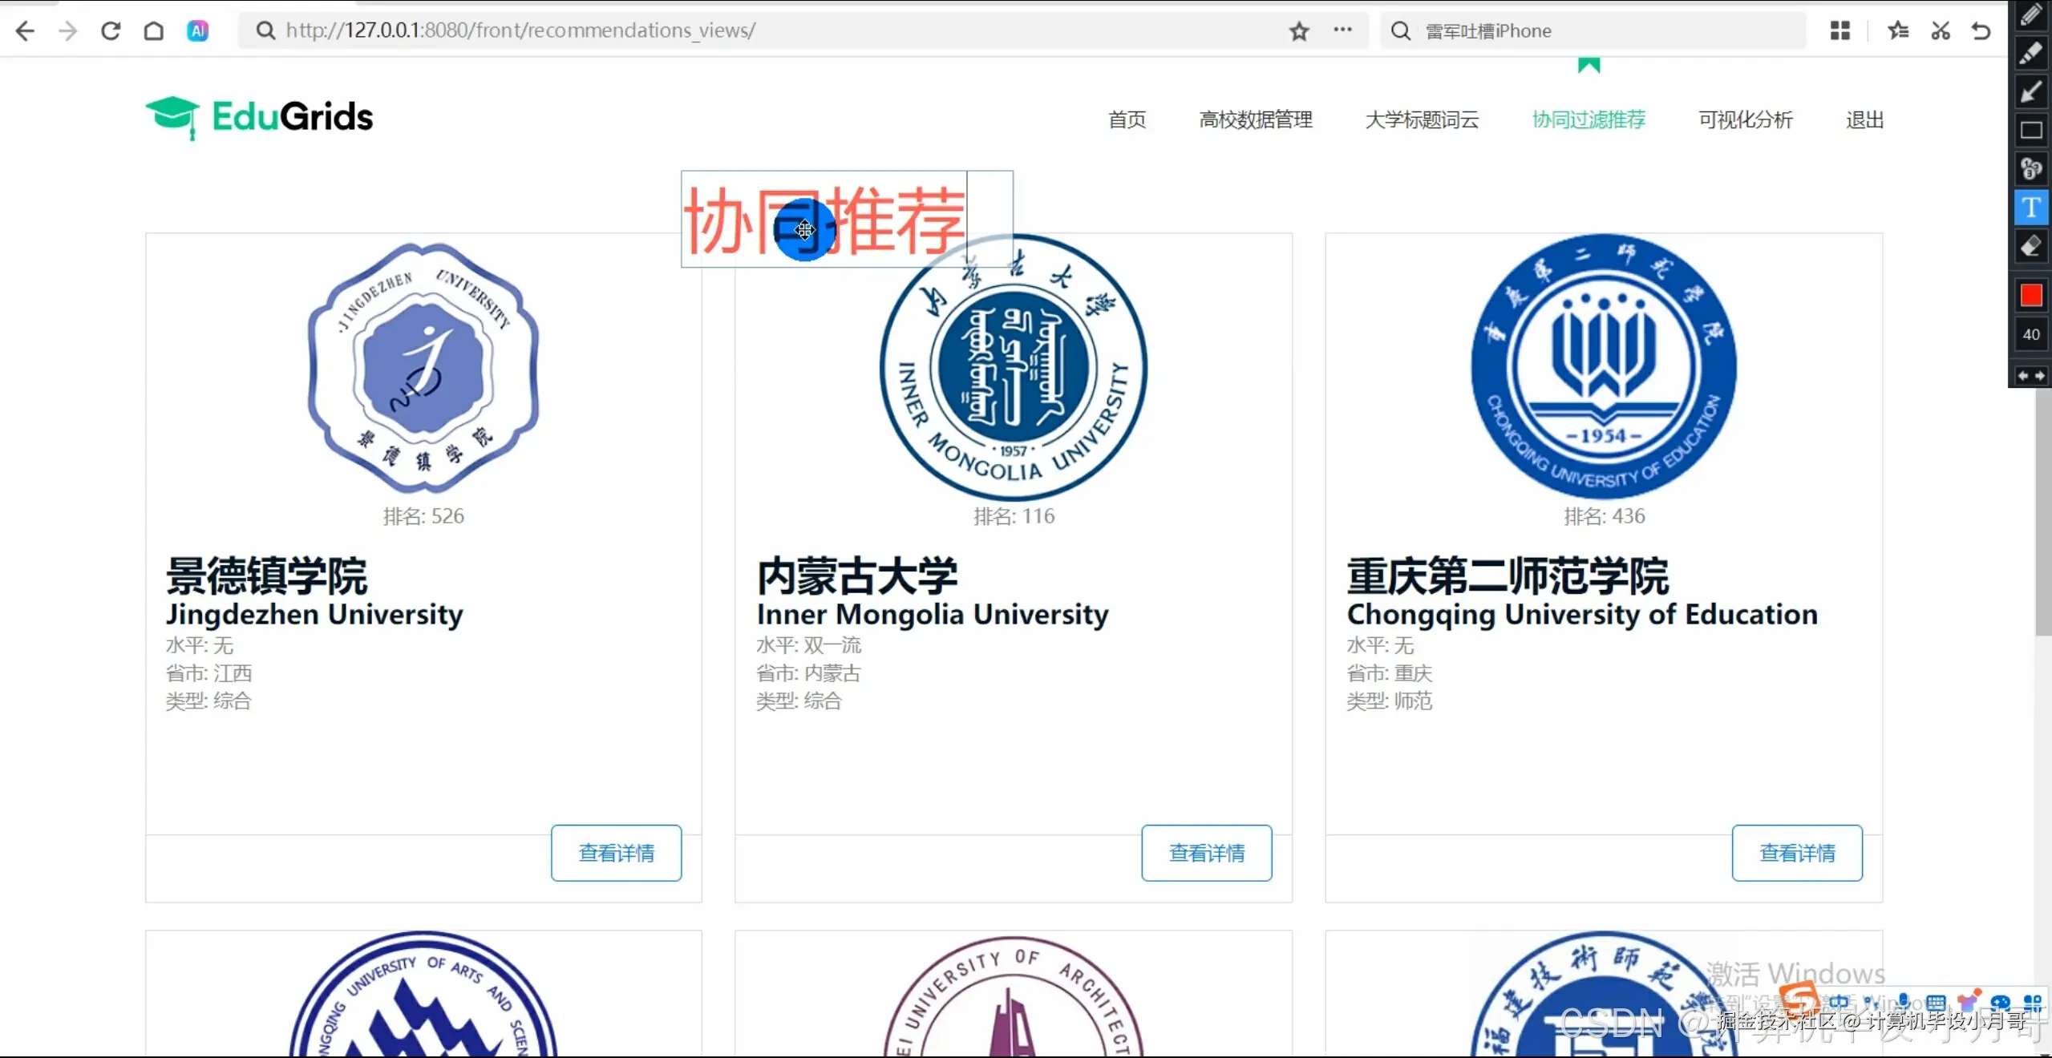Toggle the favorites star on the toolbar
The height and width of the screenshot is (1058, 2052).
[x=1898, y=30]
